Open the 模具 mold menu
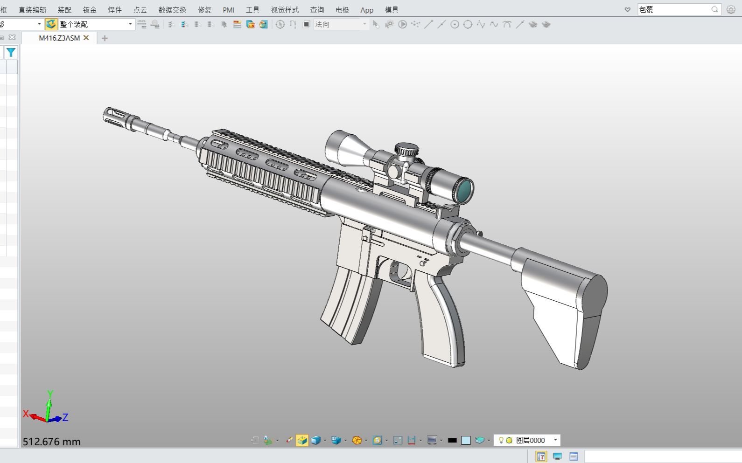 point(392,10)
